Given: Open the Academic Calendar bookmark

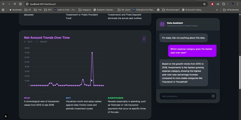Looking at the screenshot, I should pos(104,10).
